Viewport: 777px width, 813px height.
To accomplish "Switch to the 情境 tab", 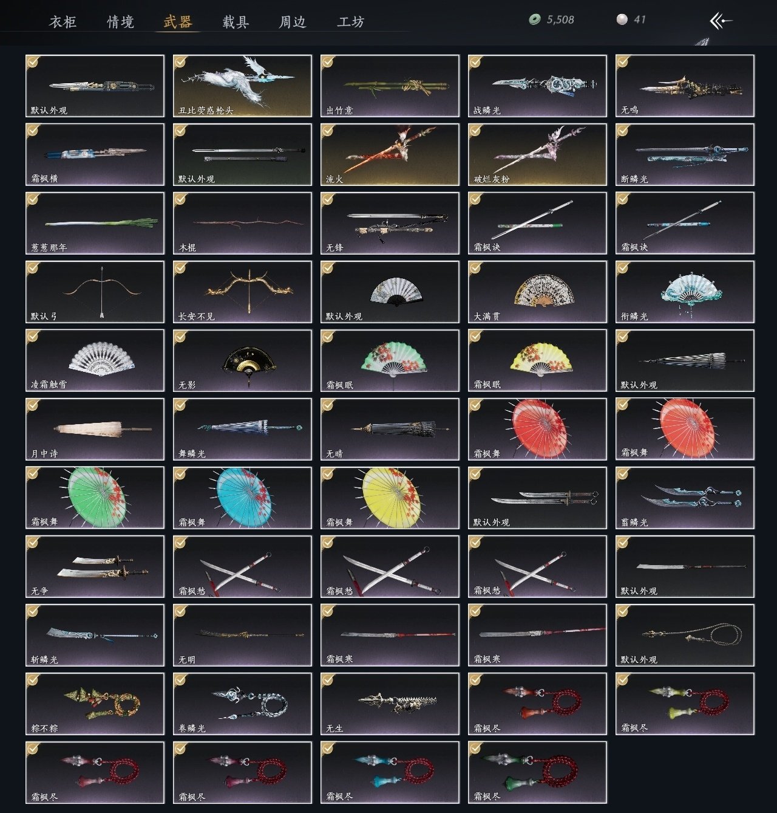I will (120, 22).
